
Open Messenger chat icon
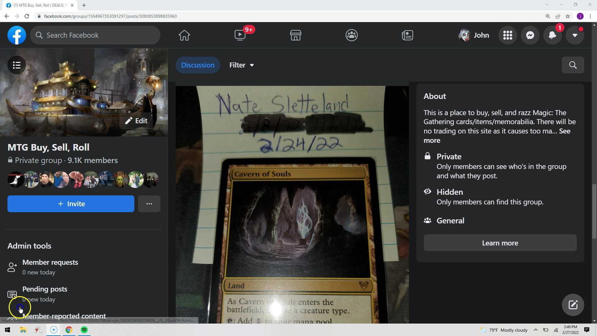point(530,35)
